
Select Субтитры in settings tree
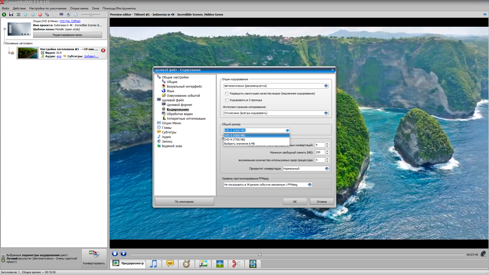coord(169,132)
